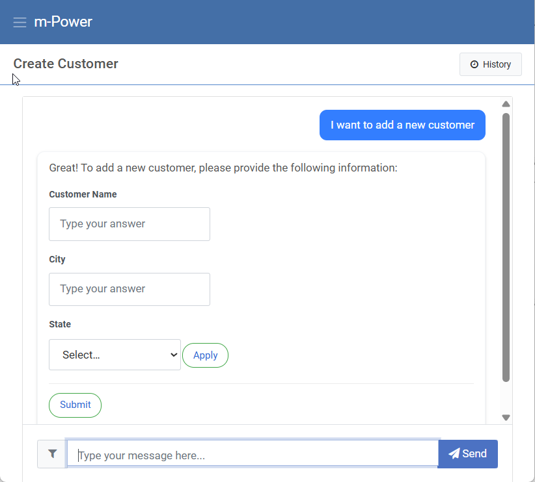This screenshot has height=482, width=535.
Task: Click the chat scrollbar up arrow
Action: coord(506,104)
